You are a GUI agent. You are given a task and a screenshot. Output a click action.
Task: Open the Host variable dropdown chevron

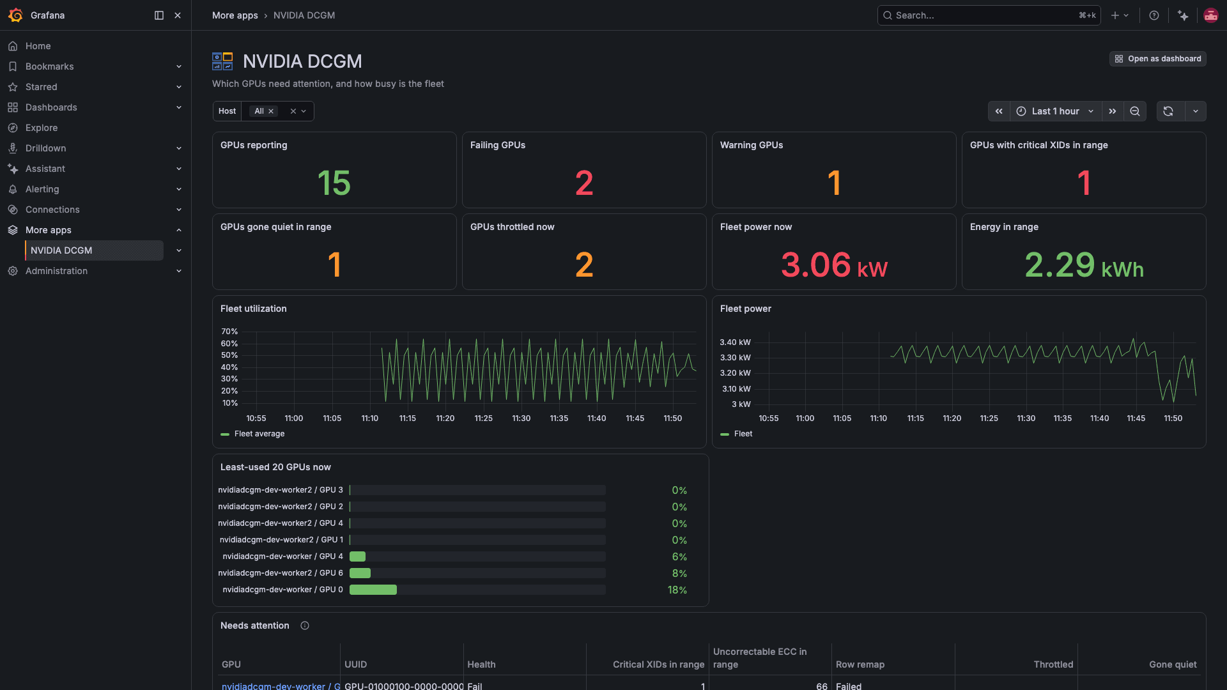[x=304, y=111]
